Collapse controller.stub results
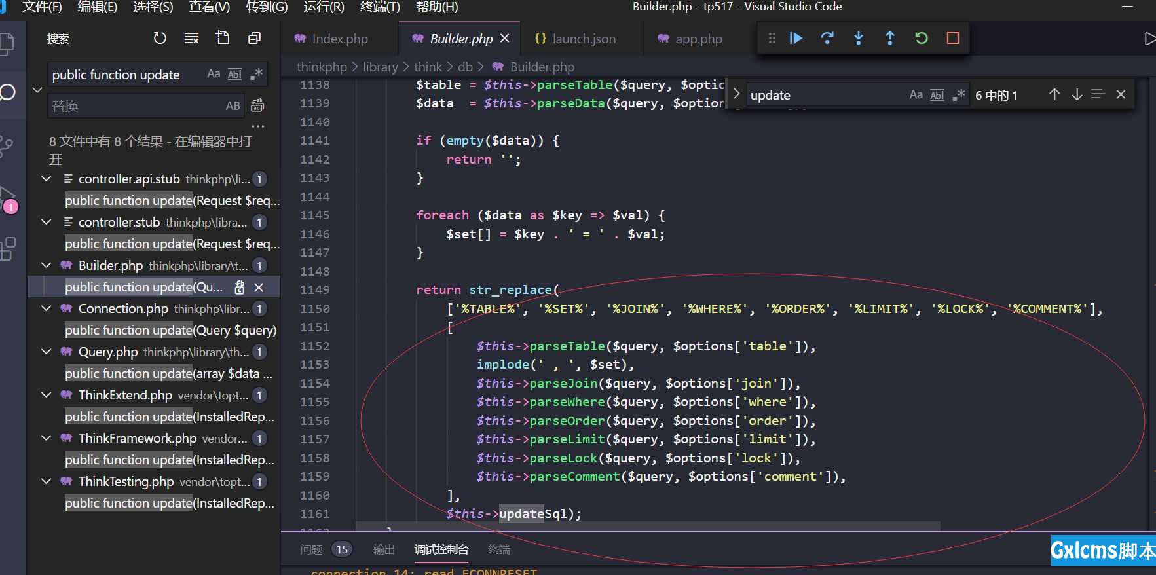The height and width of the screenshot is (575, 1156). point(47,222)
